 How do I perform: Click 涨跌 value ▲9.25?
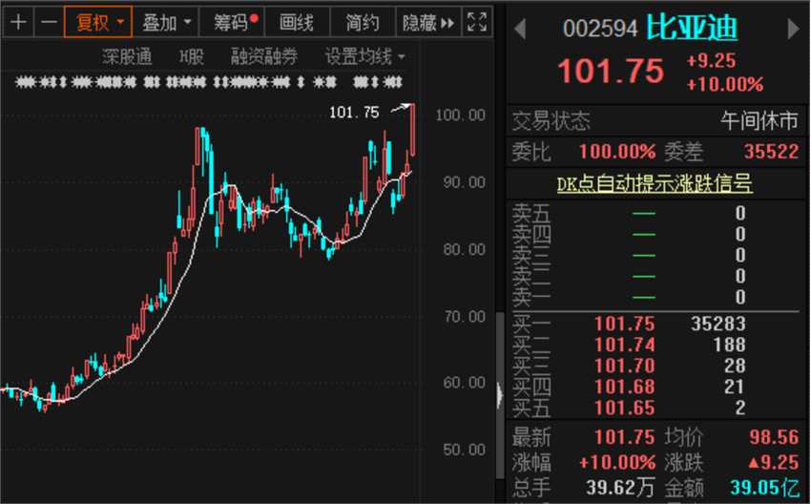773,462
